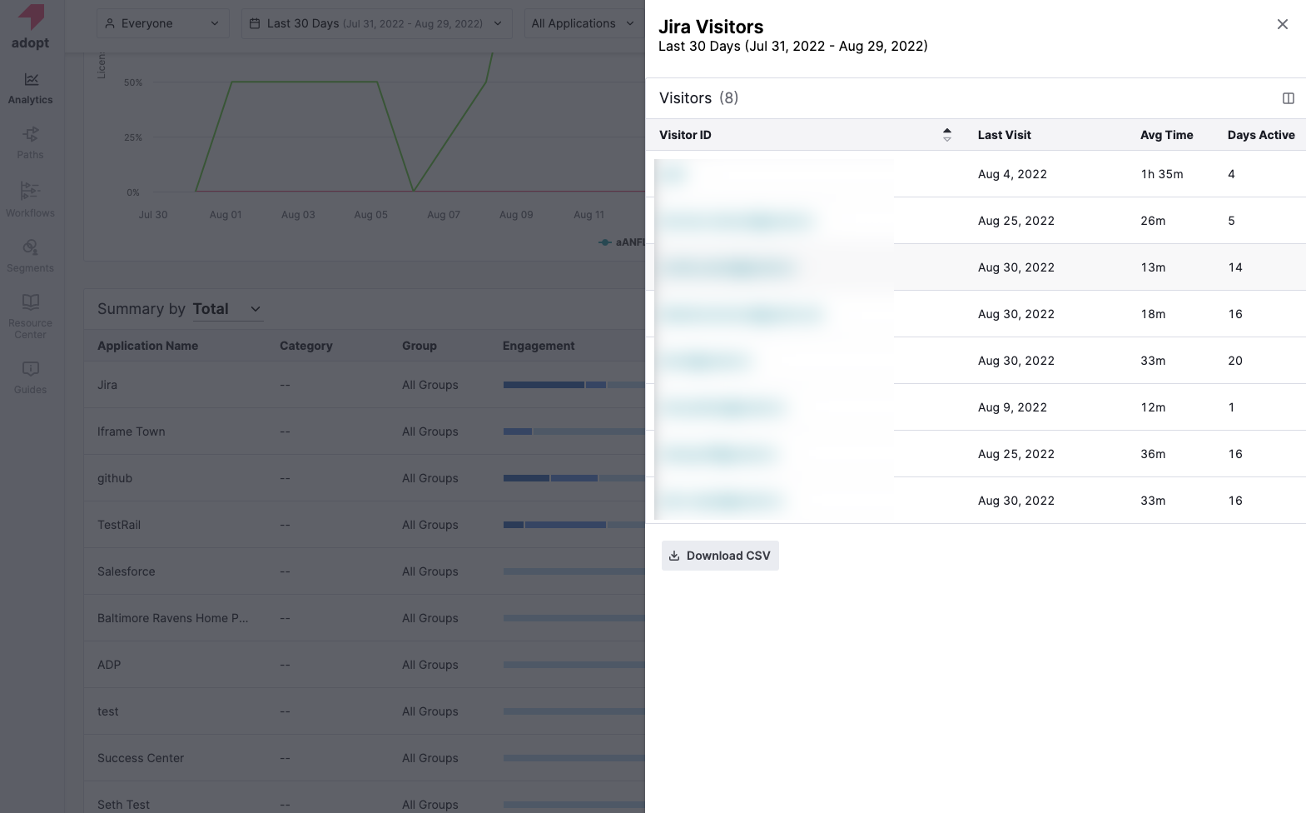Click Baltimore Ravens Home P... application
The height and width of the screenshot is (813, 1306).
[173, 618]
